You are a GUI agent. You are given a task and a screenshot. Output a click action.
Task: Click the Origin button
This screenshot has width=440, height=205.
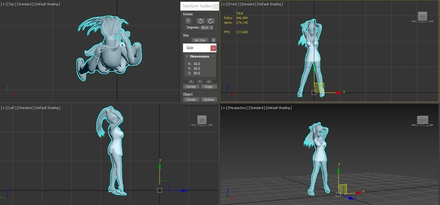point(209,87)
